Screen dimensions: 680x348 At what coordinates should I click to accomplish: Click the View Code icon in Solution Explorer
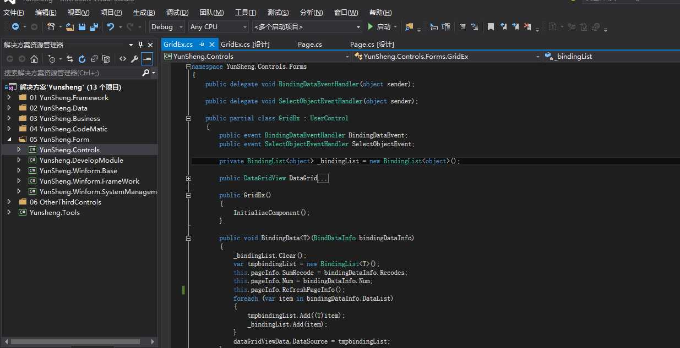(123, 59)
